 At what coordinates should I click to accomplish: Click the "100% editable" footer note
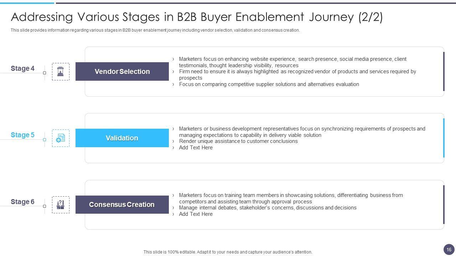[x=228, y=252]
